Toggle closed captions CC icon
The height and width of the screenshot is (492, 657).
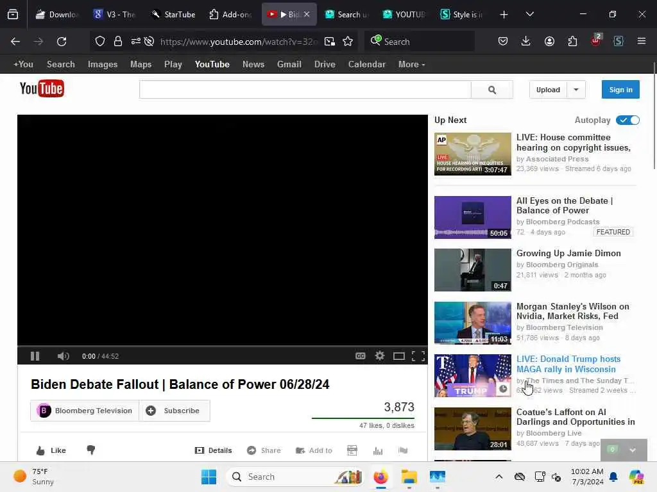coord(361,356)
